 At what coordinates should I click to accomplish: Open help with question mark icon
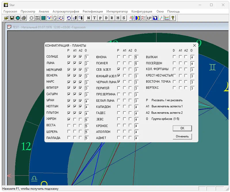pos(173,18)
